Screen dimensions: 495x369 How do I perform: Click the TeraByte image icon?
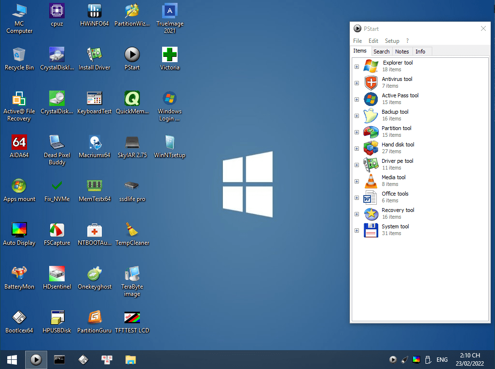click(132, 281)
